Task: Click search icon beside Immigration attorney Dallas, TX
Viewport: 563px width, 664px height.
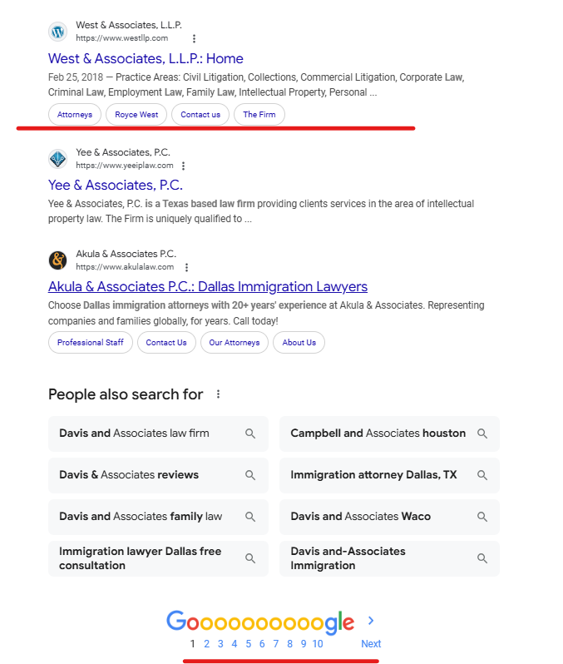Action: 482,475
